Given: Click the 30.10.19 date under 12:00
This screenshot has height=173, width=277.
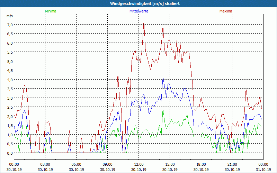Looking at the screenshot, I should click(x=139, y=170).
